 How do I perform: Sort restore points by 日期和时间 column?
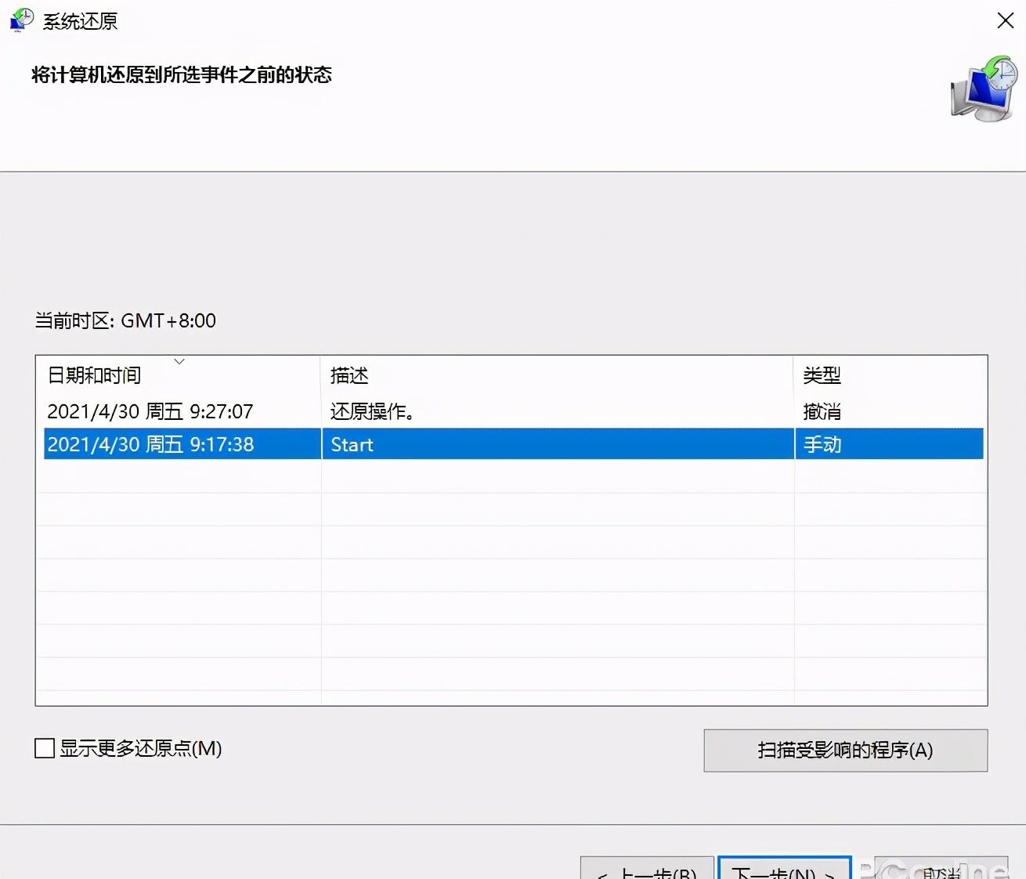tap(178, 375)
